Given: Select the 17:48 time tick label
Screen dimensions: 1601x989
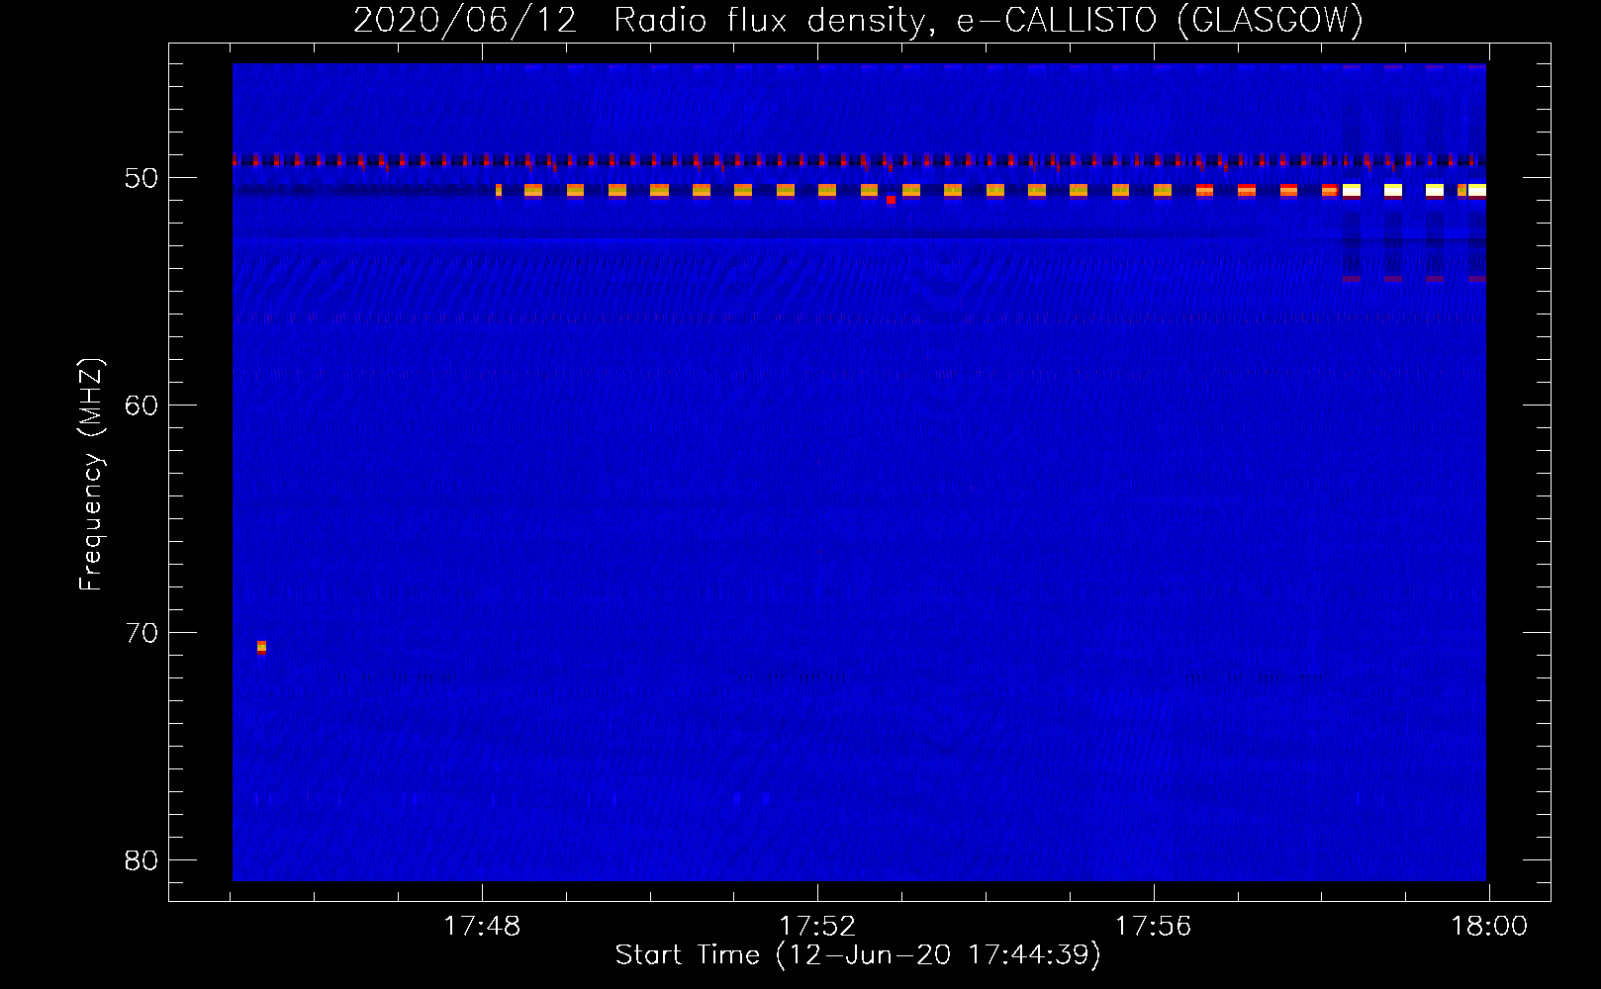Looking at the screenshot, I should [481, 927].
